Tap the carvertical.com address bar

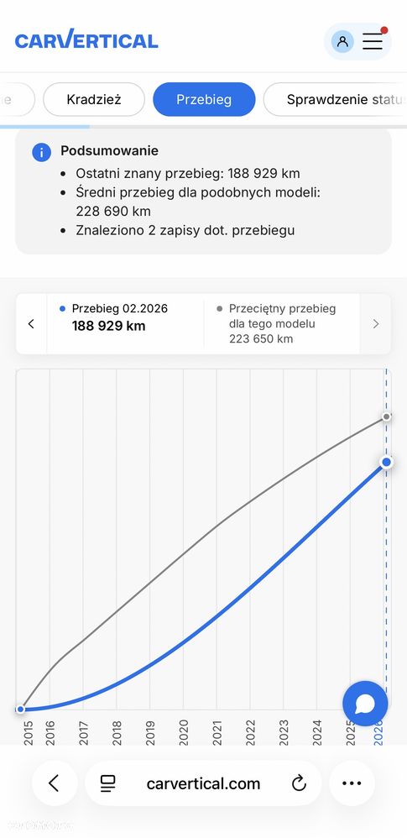(203, 783)
